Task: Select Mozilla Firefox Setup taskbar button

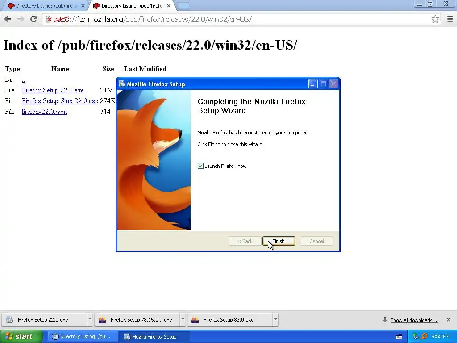Action: [x=154, y=337]
